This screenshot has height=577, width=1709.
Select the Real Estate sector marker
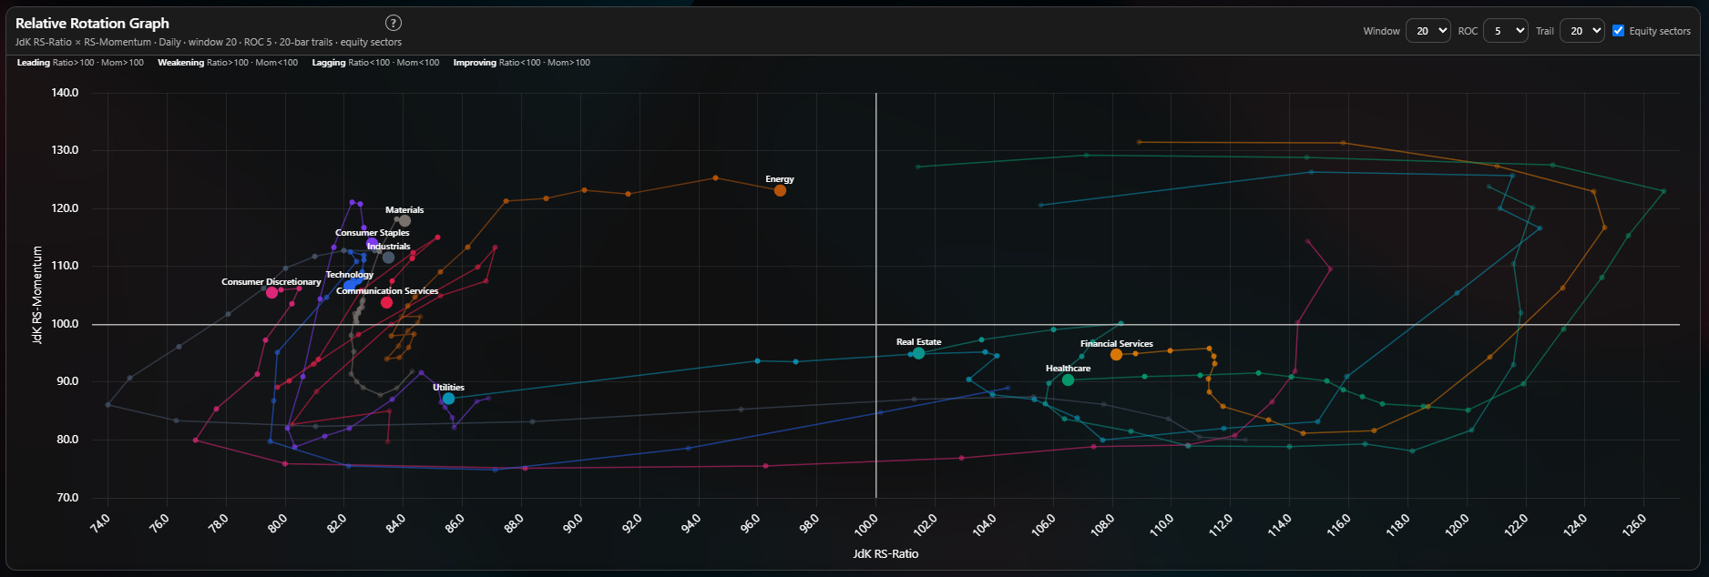(x=918, y=353)
